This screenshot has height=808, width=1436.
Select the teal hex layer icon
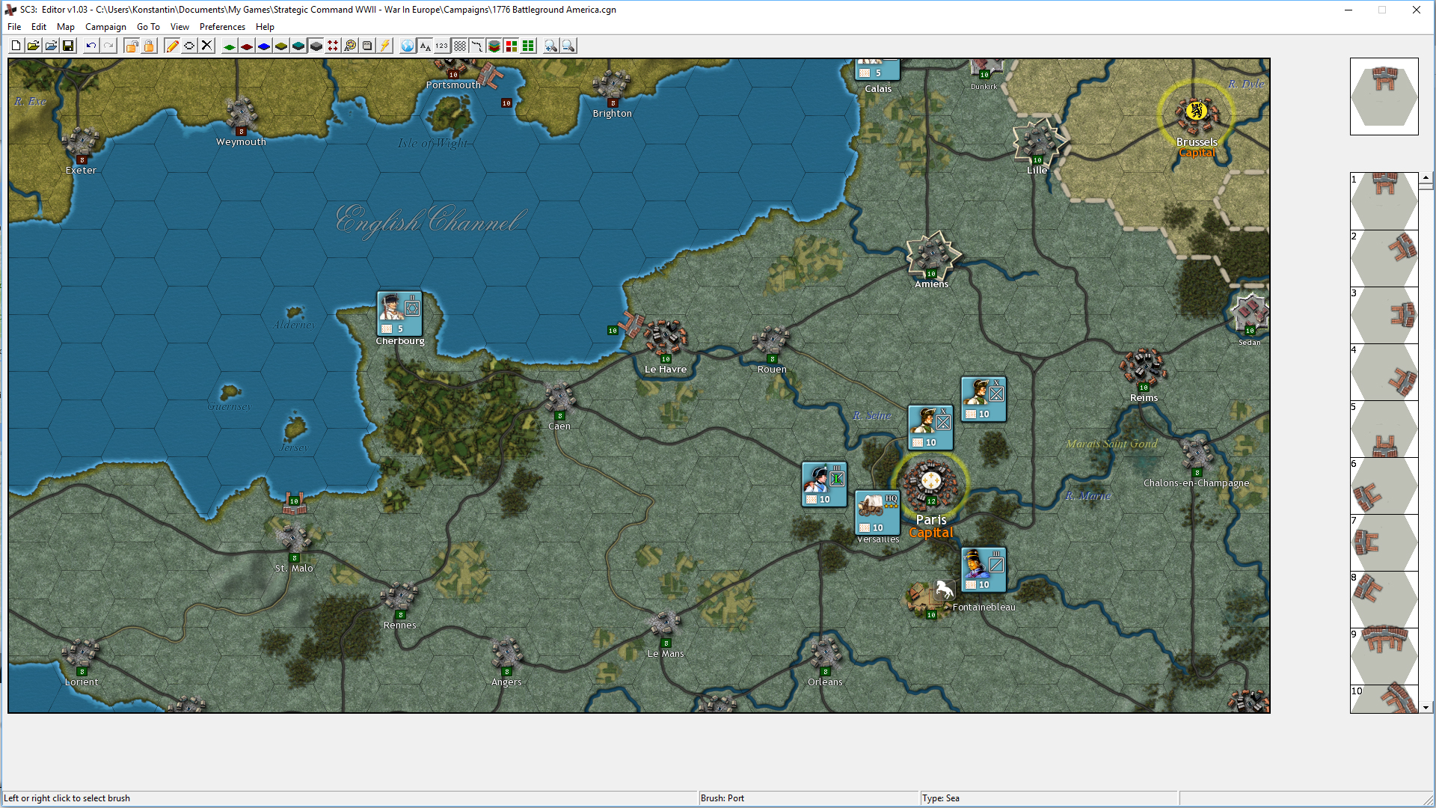tap(298, 46)
